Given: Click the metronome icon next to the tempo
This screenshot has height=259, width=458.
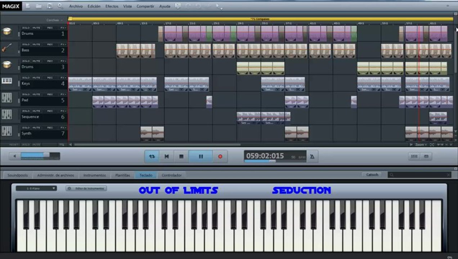Looking at the screenshot, I should click(312, 156).
